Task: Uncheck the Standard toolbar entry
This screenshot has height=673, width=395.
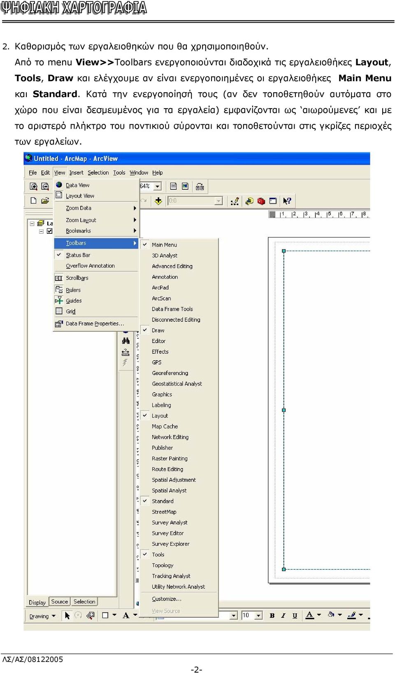Action: [x=179, y=501]
